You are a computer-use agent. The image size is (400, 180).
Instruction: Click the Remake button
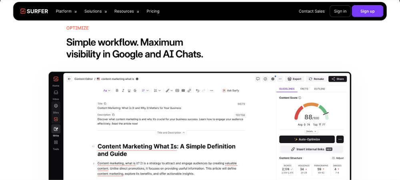pyautogui.click(x=316, y=79)
